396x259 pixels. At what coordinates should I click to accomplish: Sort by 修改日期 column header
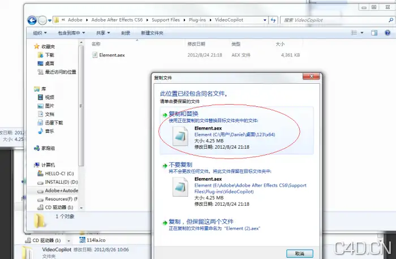pos(196,44)
